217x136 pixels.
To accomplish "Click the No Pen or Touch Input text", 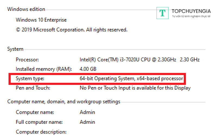I will point(135,88).
